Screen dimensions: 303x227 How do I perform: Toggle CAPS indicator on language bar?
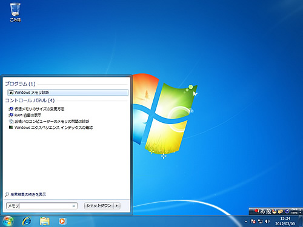[295, 209]
